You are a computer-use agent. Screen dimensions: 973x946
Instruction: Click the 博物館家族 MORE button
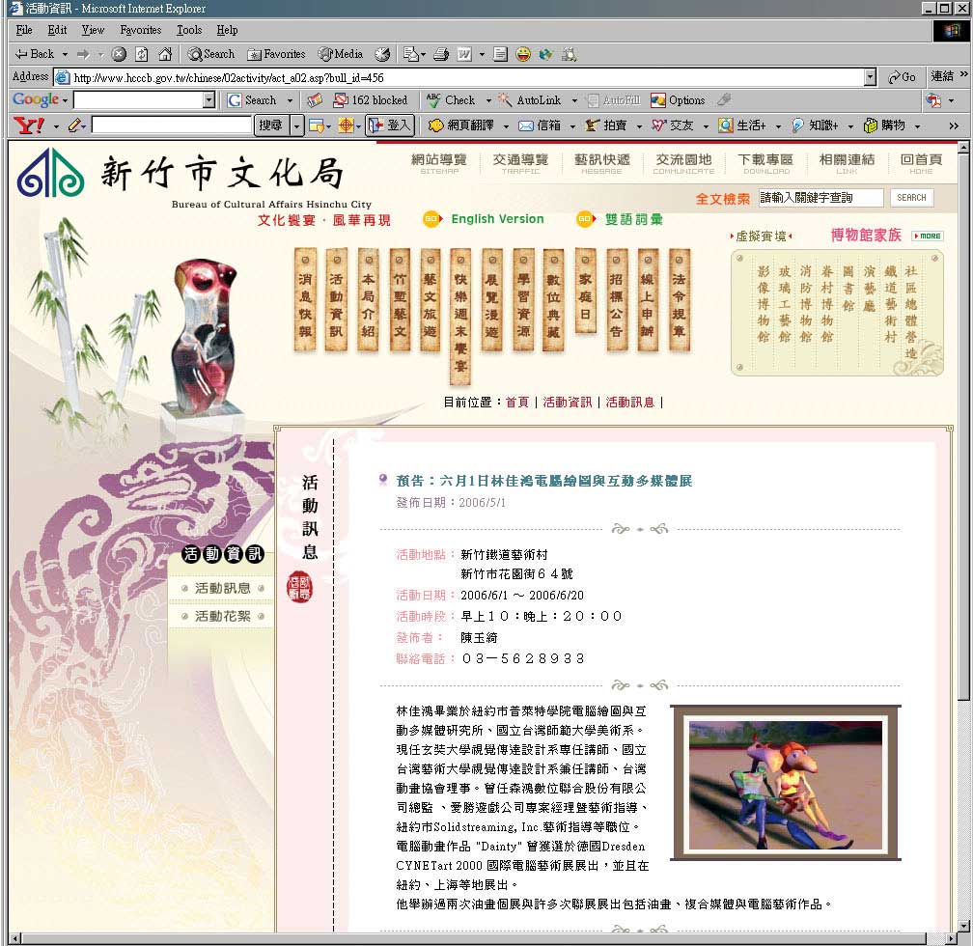928,236
